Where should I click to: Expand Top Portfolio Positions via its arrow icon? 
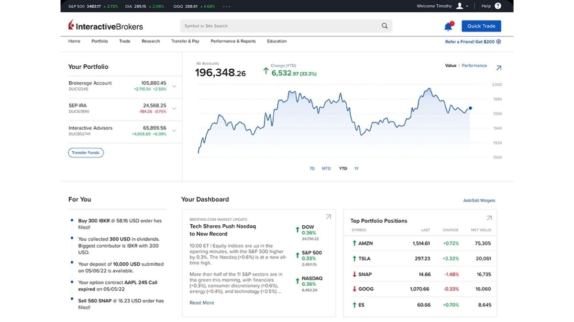point(489,218)
